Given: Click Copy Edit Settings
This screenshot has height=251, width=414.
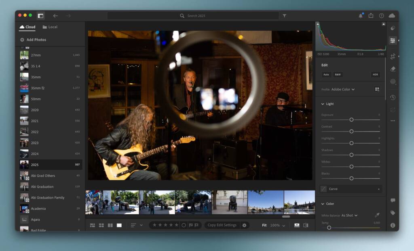Looking at the screenshot, I should [x=222, y=225].
